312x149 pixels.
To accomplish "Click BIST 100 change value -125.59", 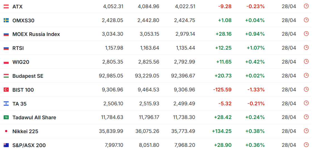I will pos(222,90).
